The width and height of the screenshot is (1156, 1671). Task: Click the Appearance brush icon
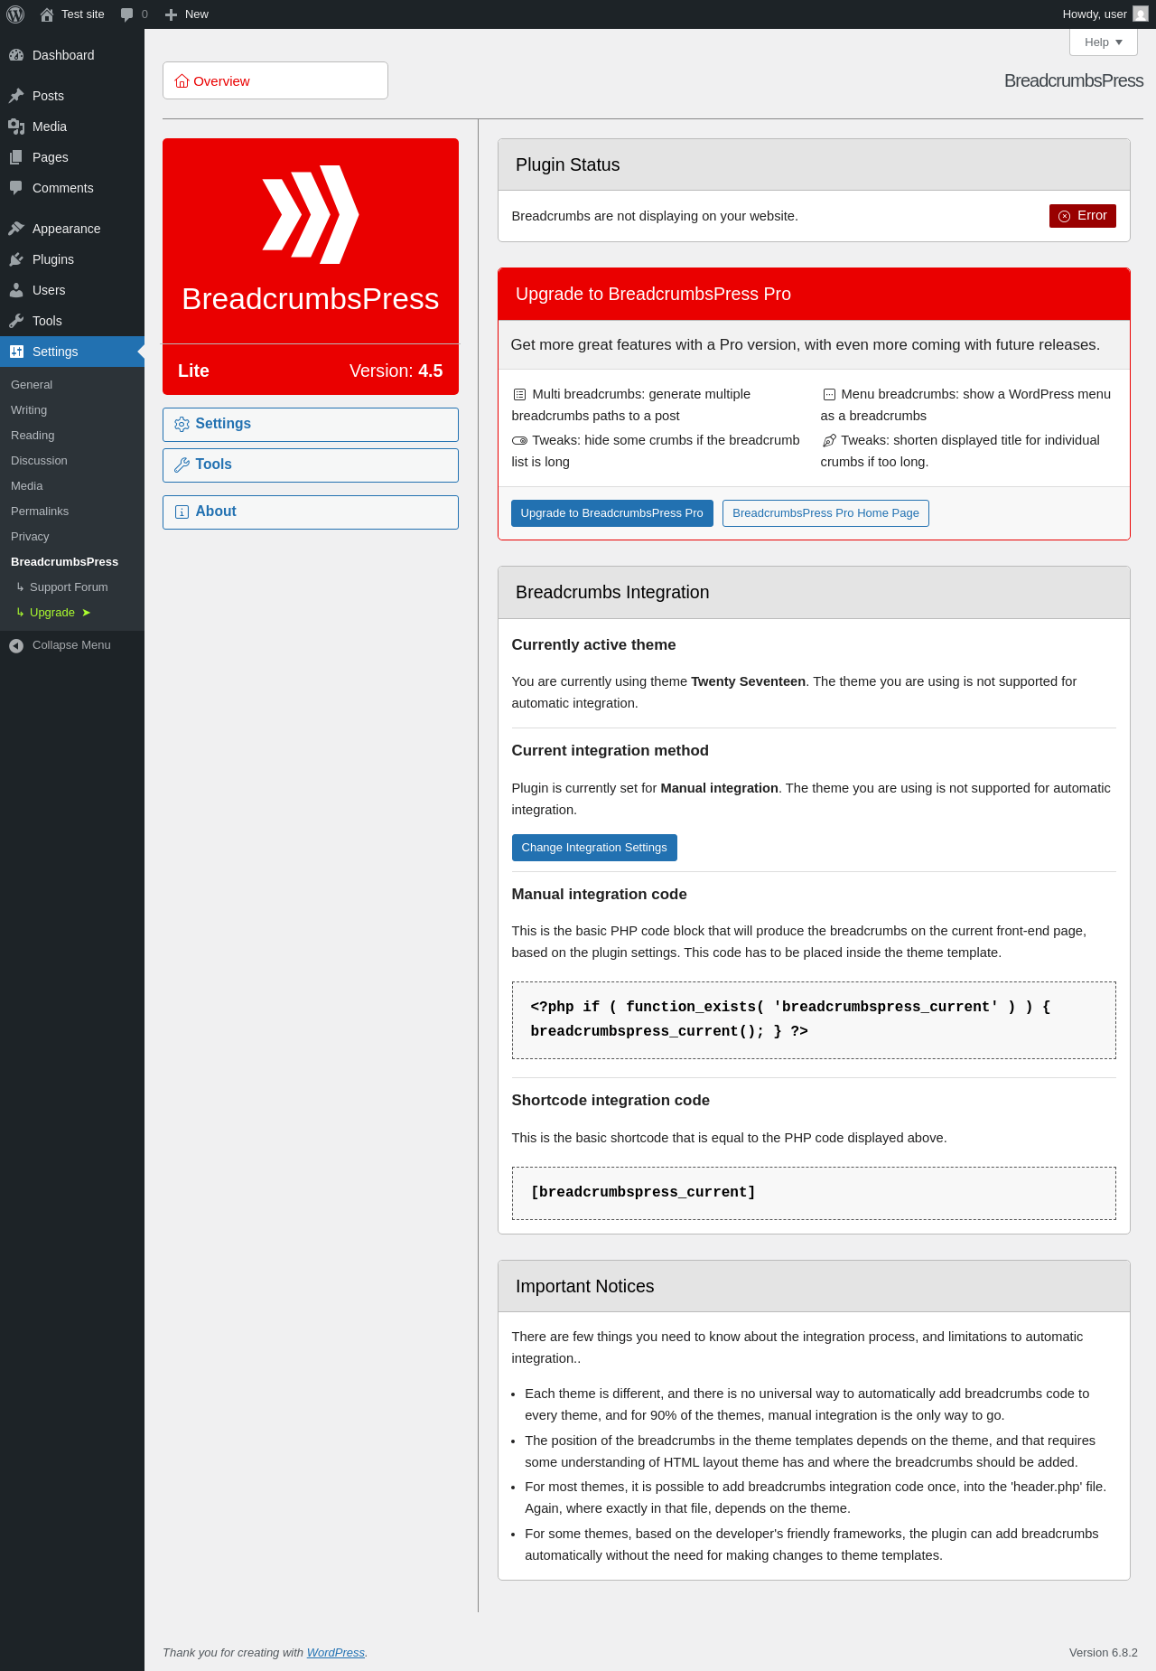coord(16,229)
